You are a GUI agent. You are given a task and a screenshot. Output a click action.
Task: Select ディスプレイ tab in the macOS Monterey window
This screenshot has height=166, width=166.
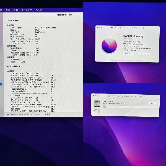(x=119, y=28)
